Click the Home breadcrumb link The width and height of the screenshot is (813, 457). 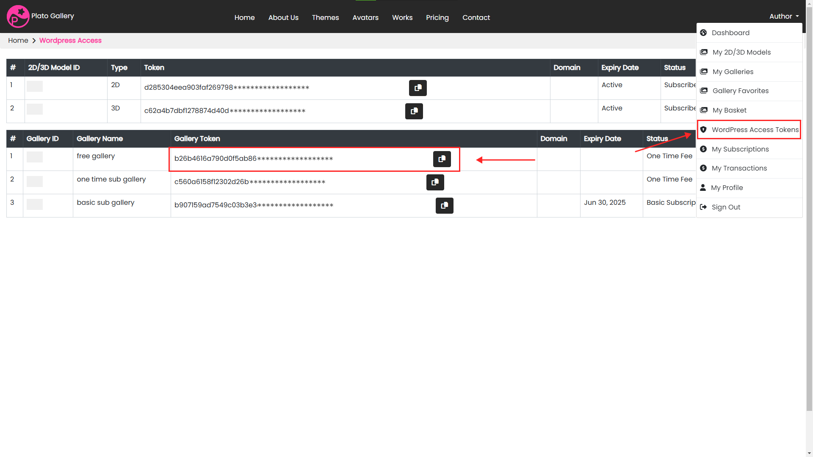[18, 40]
